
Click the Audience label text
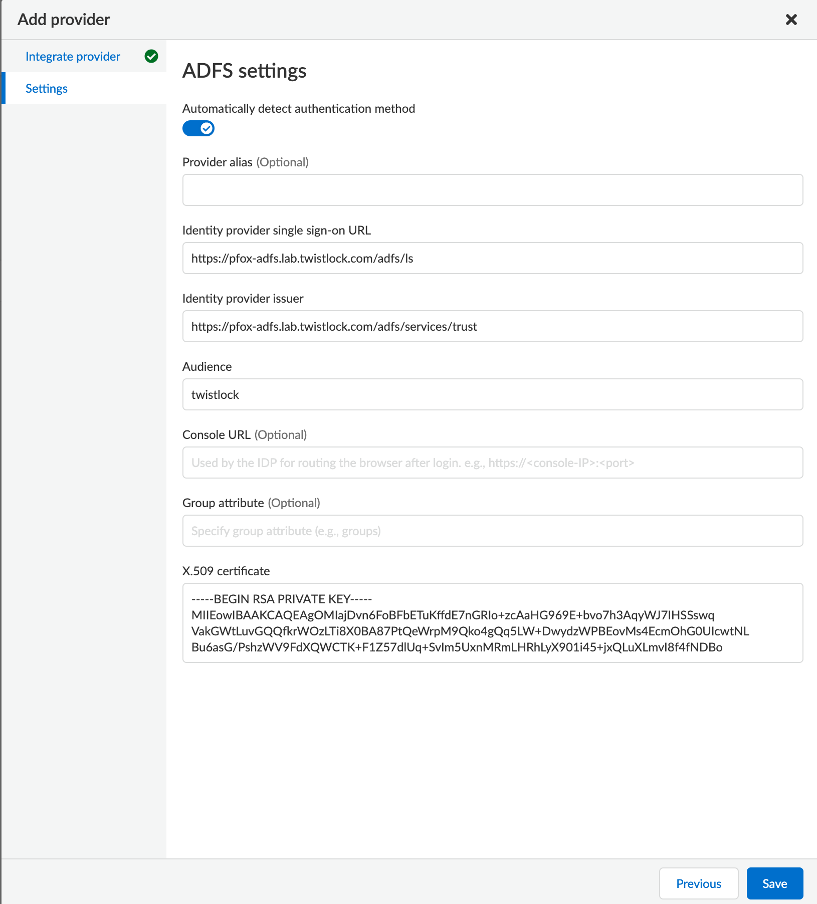[207, 366]
